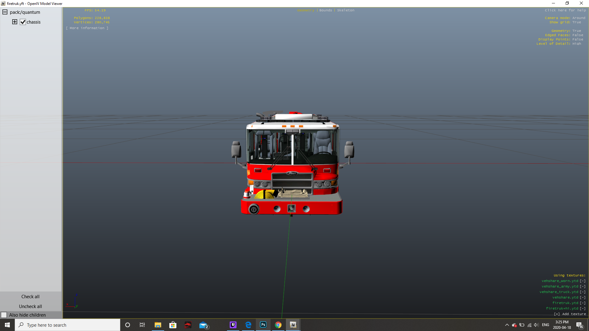Open Microsoft Store from taskbar
The image size is (589, 331).
tap(173, 325)
